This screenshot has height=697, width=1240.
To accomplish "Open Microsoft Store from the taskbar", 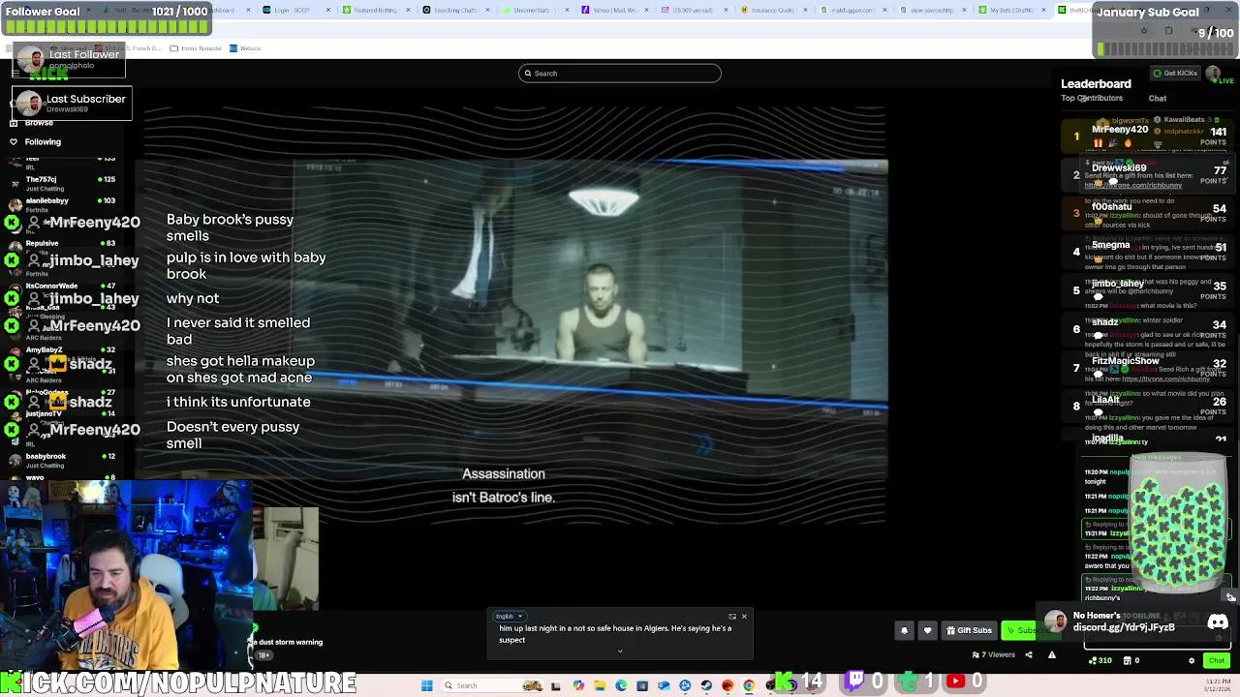I will coord(642,685).
